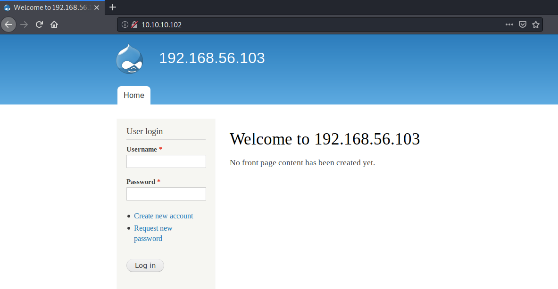Image resolution: width=558 pixels, height=289 pixels.
Task: Focus the Password input field
Action: click(x=166, y=194)
